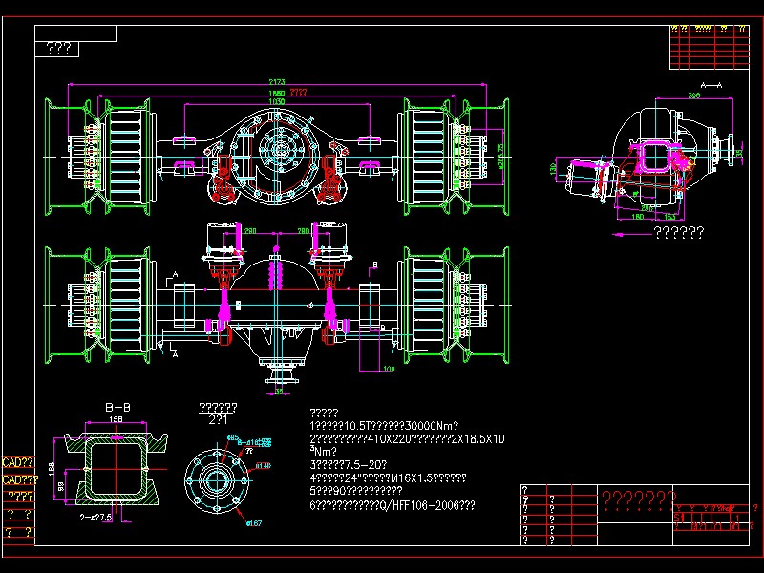This screenshot has width=764, height=573.
Task: Select note 3 mentioning 7.5-20
Action: [x=349, y=465]
